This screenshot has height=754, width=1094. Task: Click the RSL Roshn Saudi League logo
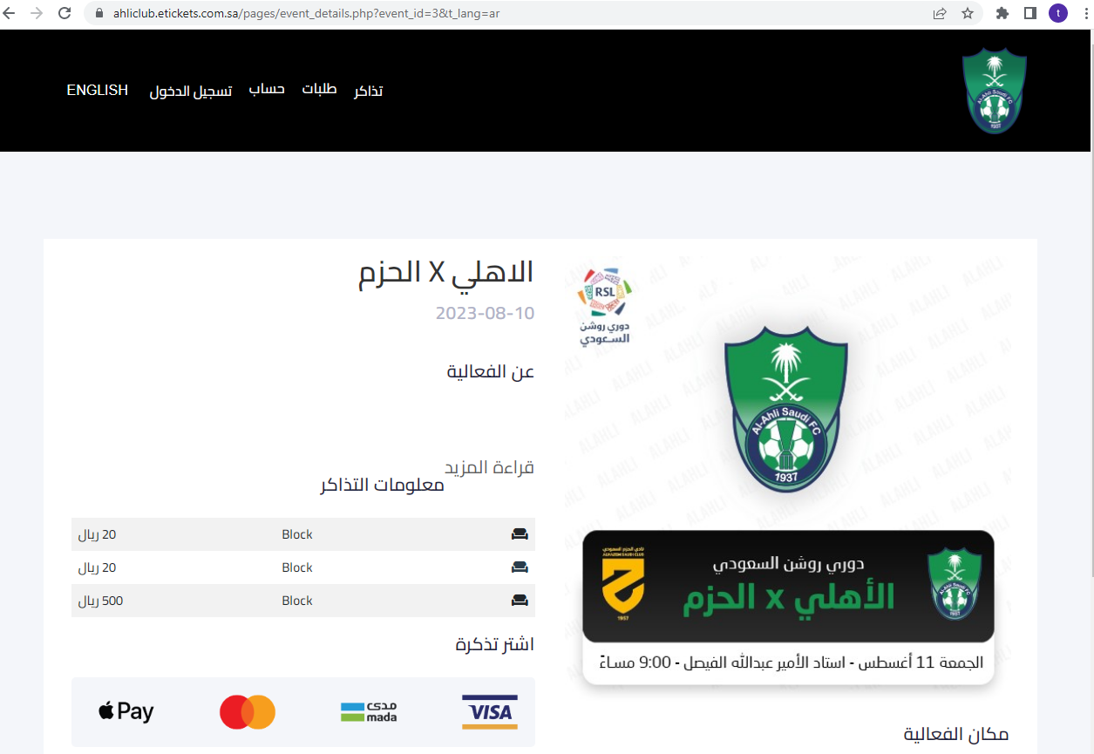pos(605,307)
